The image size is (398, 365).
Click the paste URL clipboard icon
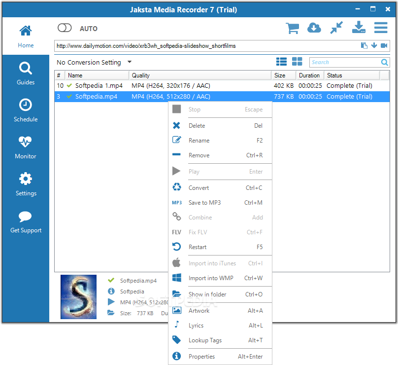coord(364,45)
